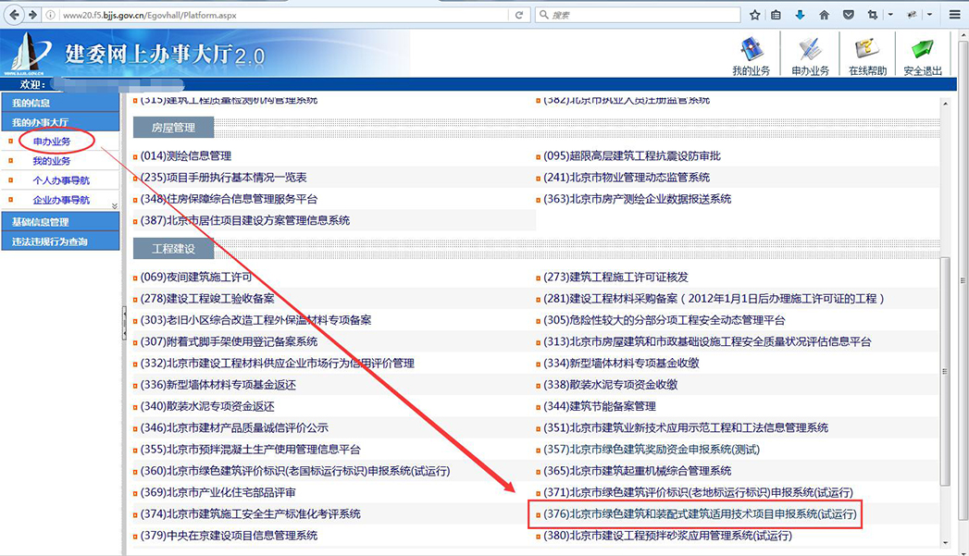Viewport: 969px width, 556px height.
Task: Open (095)超限高层建筑工程抗震设防审批
Action: tap(632, 156)
